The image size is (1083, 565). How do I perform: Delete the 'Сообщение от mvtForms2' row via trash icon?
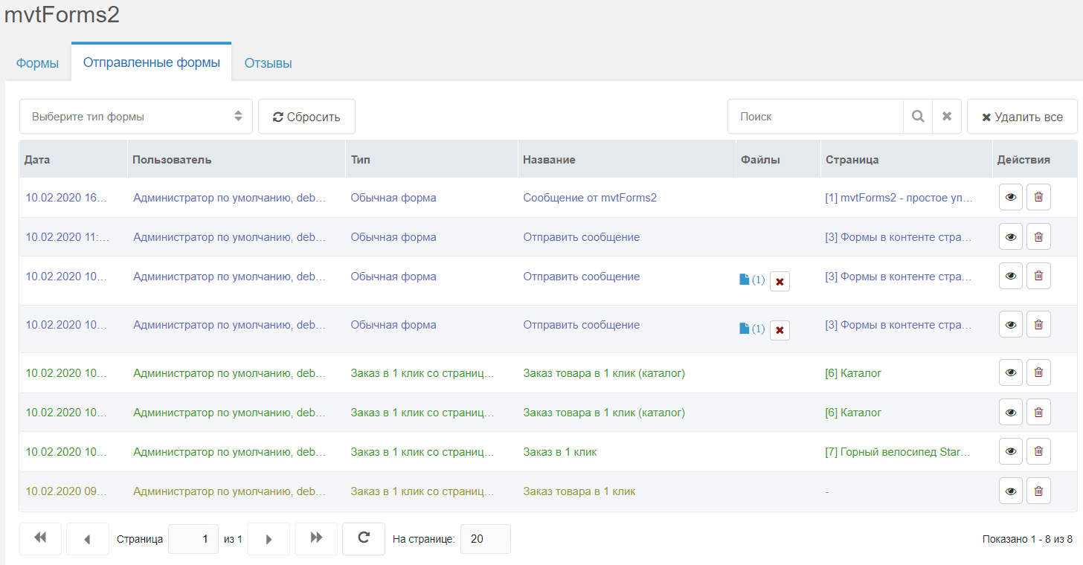(1039, 198)
